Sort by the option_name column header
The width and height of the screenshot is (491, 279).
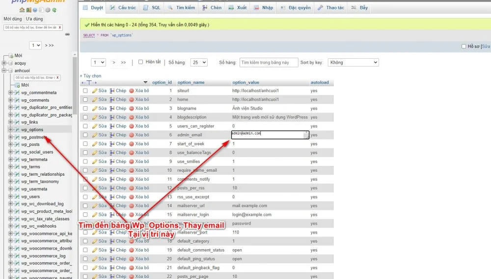click(x=191, y=82)
